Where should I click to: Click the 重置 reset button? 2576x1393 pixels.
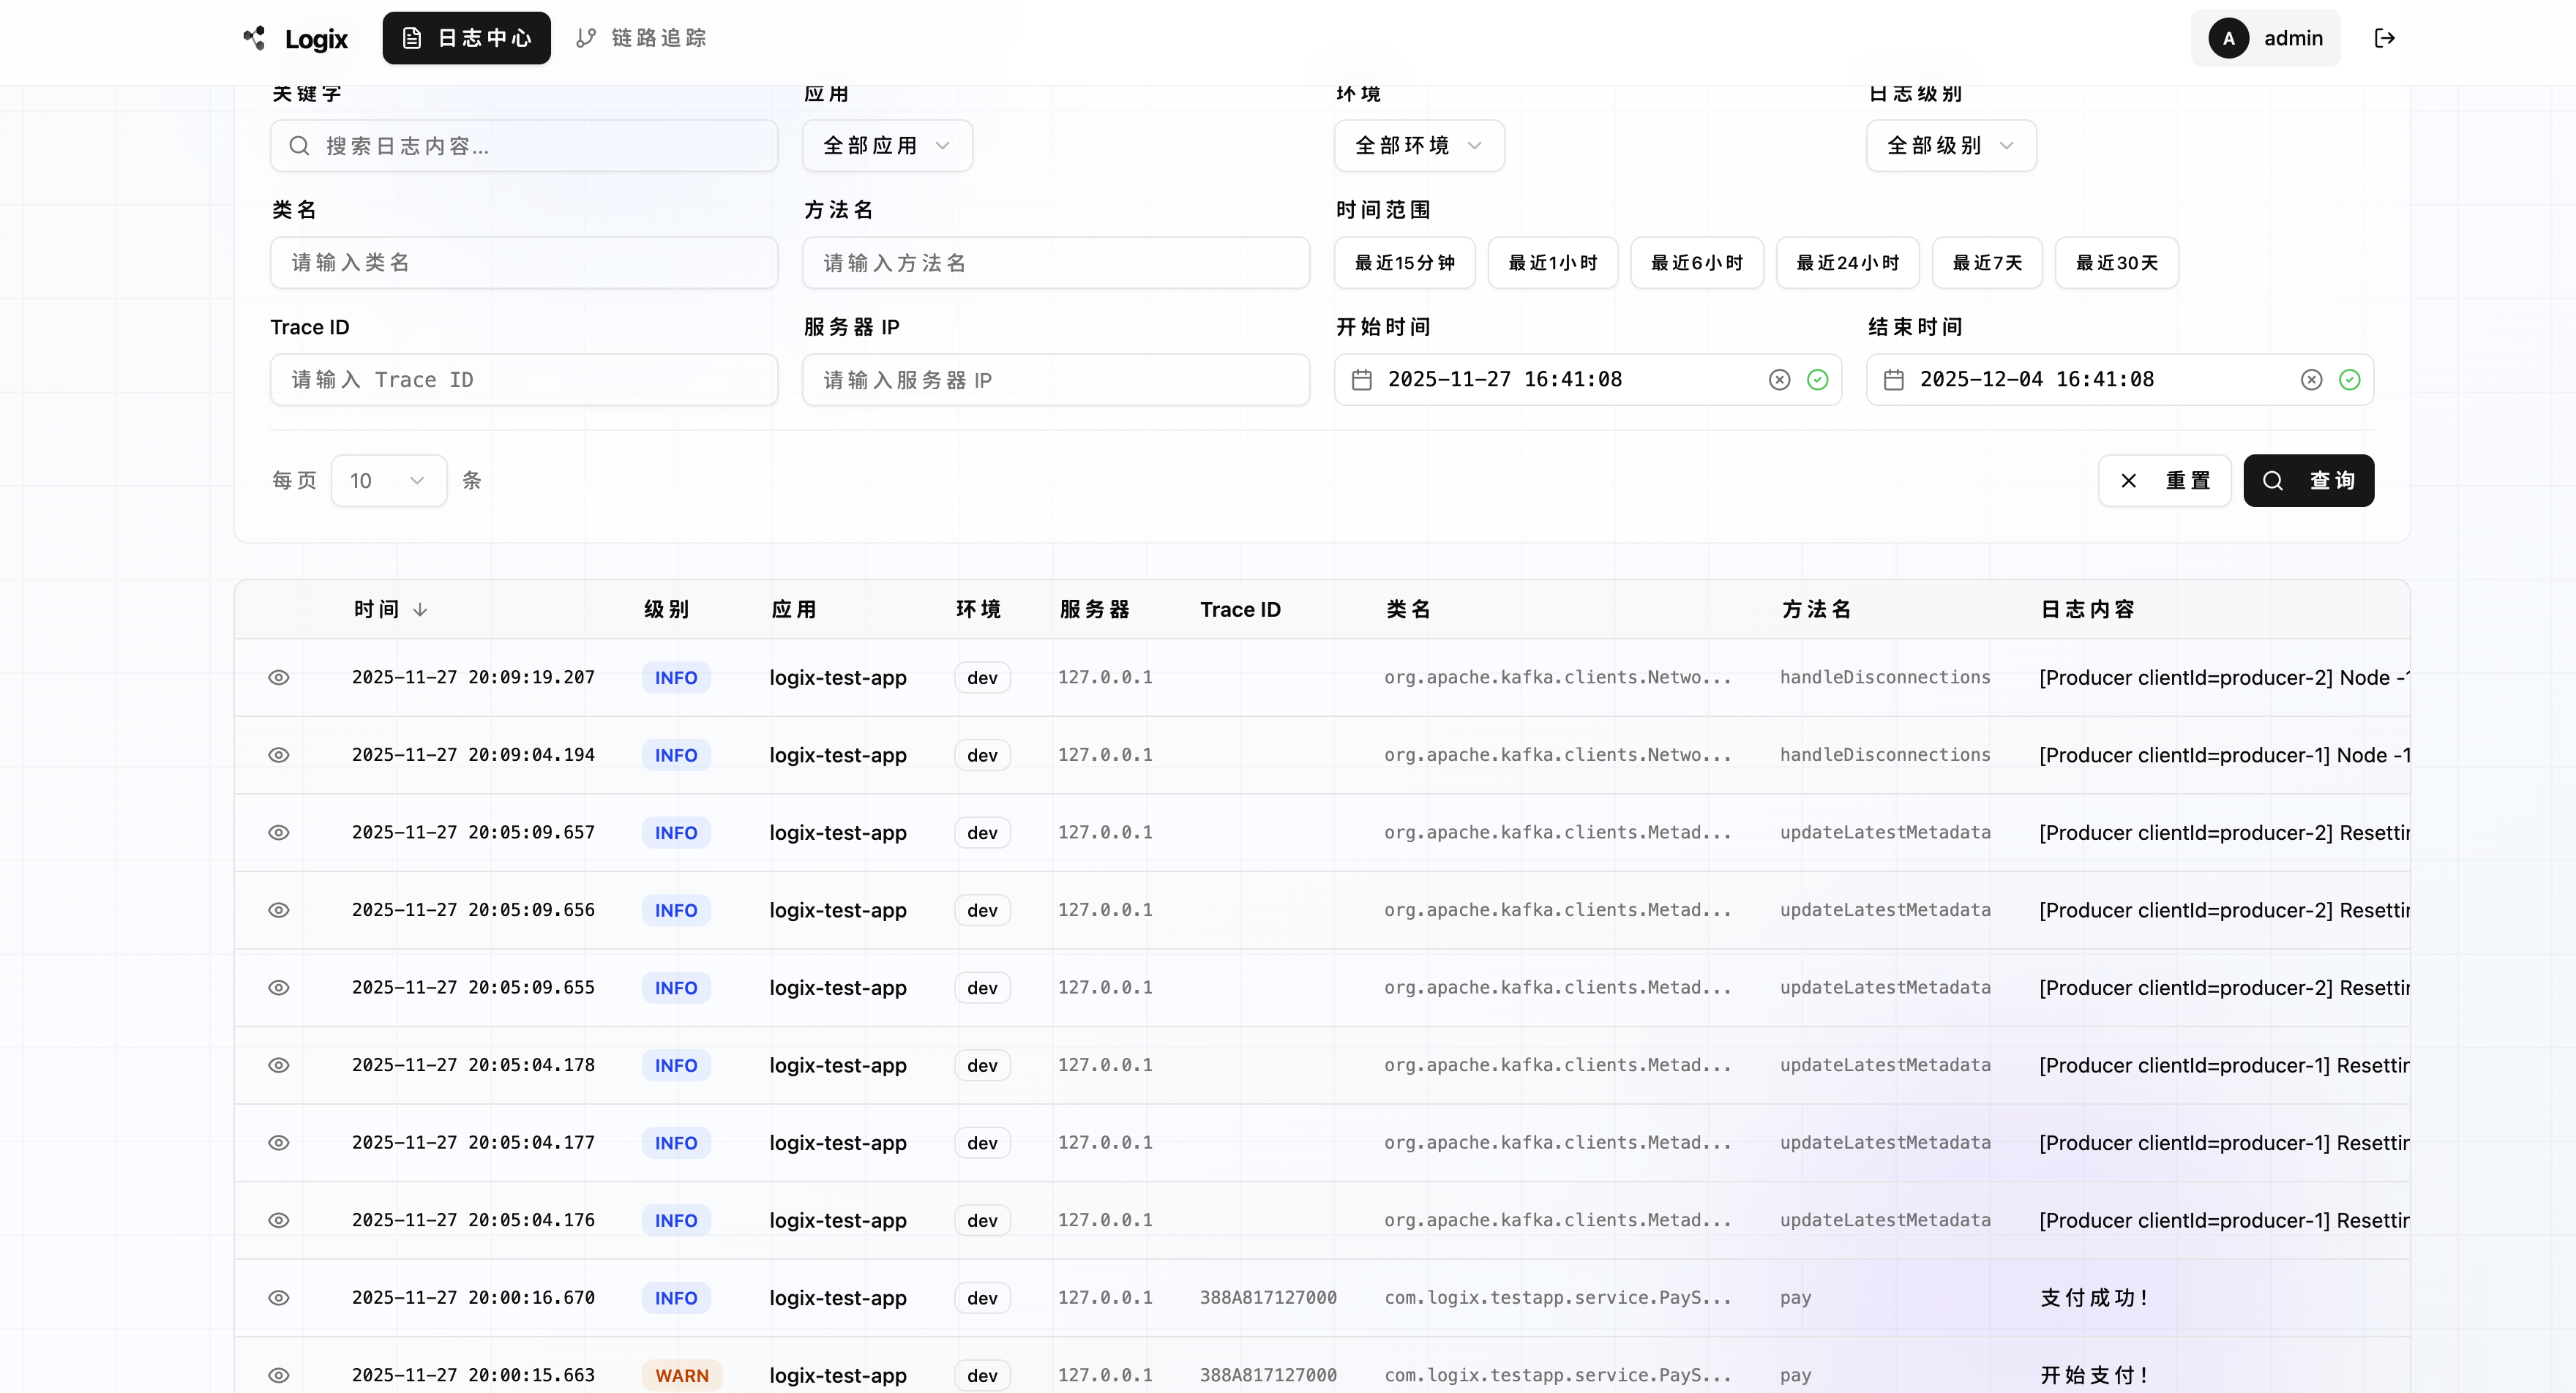pyautogui.click(x=2164, y=481)
